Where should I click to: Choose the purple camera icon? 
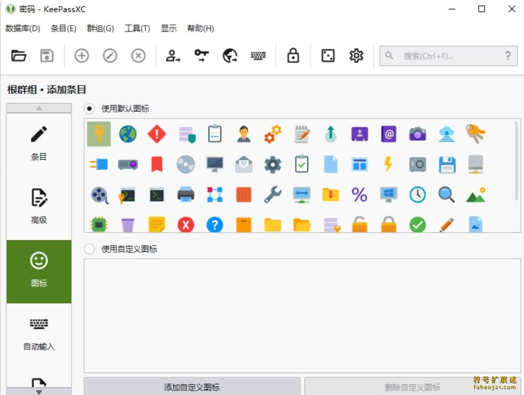[417, 134]
